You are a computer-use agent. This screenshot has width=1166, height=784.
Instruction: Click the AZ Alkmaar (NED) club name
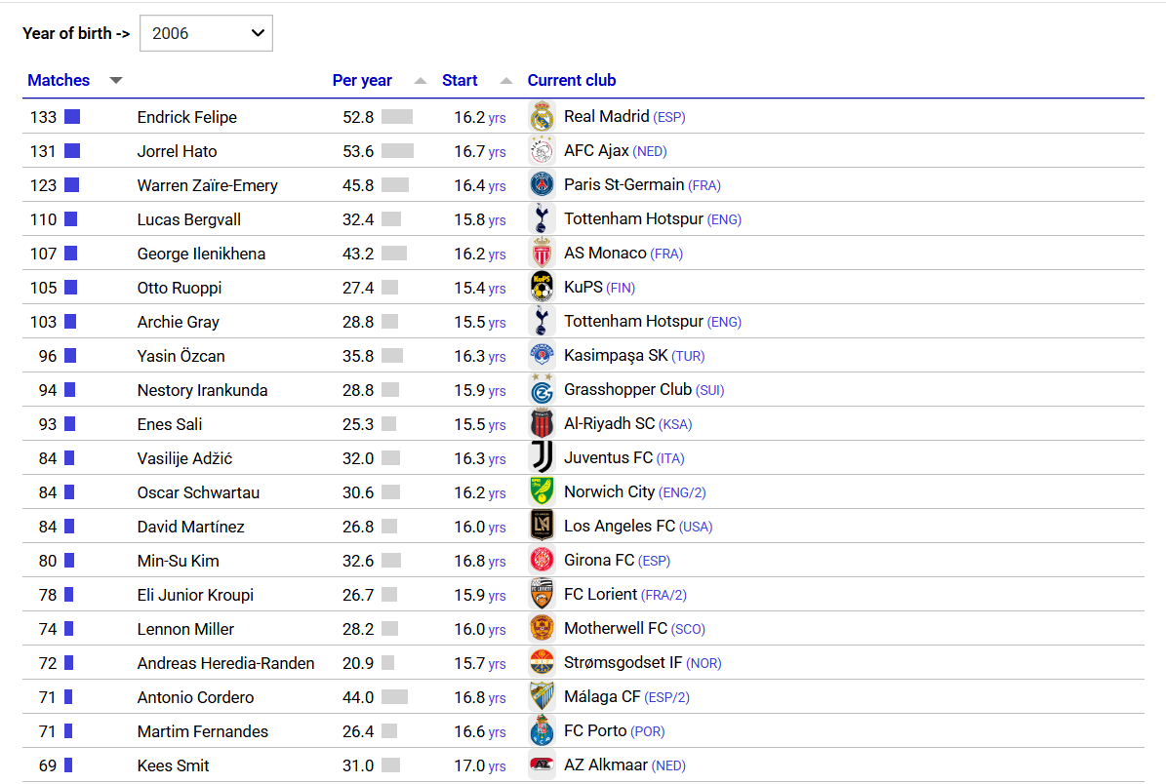[x=624, y=765]
